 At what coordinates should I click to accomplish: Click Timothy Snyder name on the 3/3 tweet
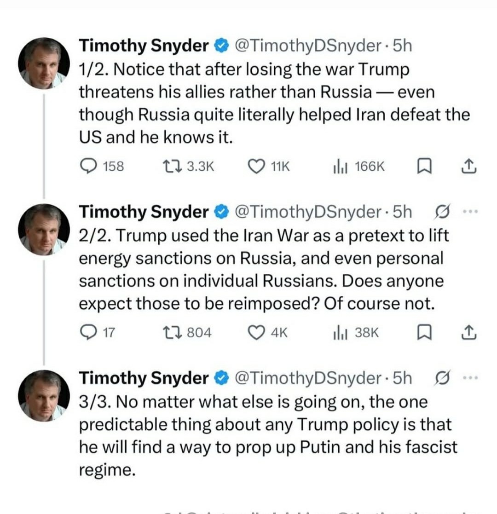[144, 378]
